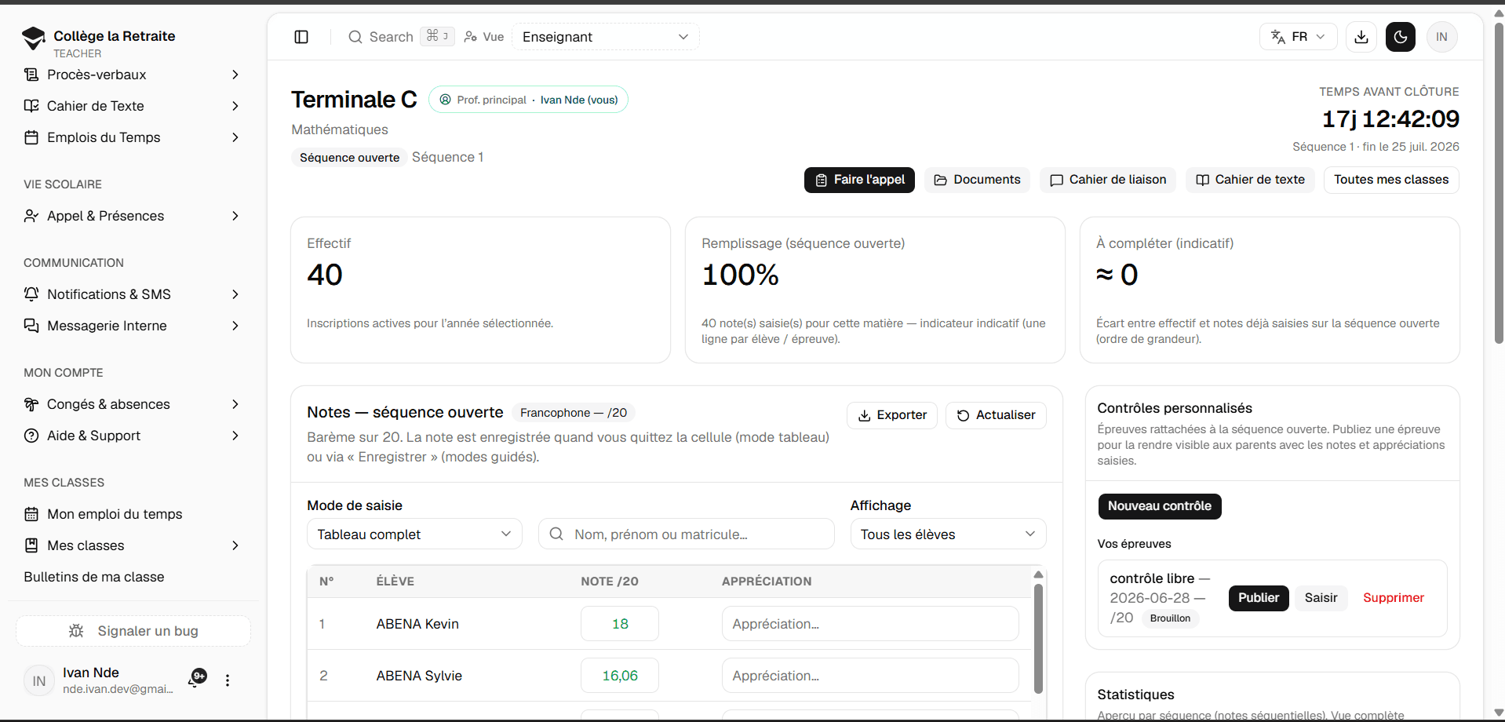Open Cahier de Texte sidebar item
The image size is (1505, 722).
[133, 106]
